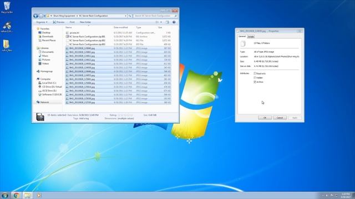Click the file thumbnail in the details pane

(x=40, y=117)
